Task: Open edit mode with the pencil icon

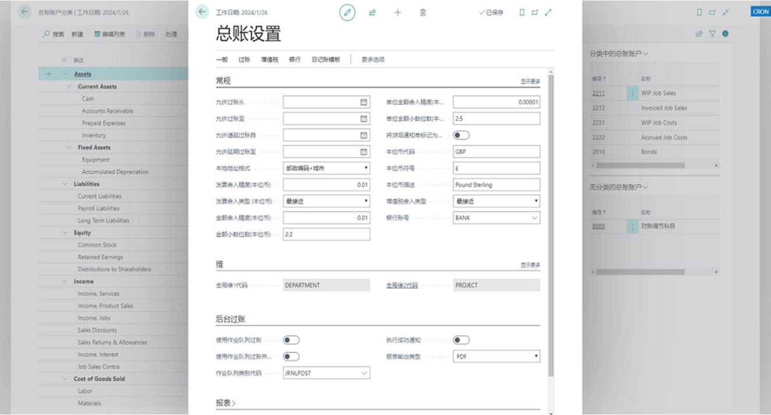Action: (348, 12)
